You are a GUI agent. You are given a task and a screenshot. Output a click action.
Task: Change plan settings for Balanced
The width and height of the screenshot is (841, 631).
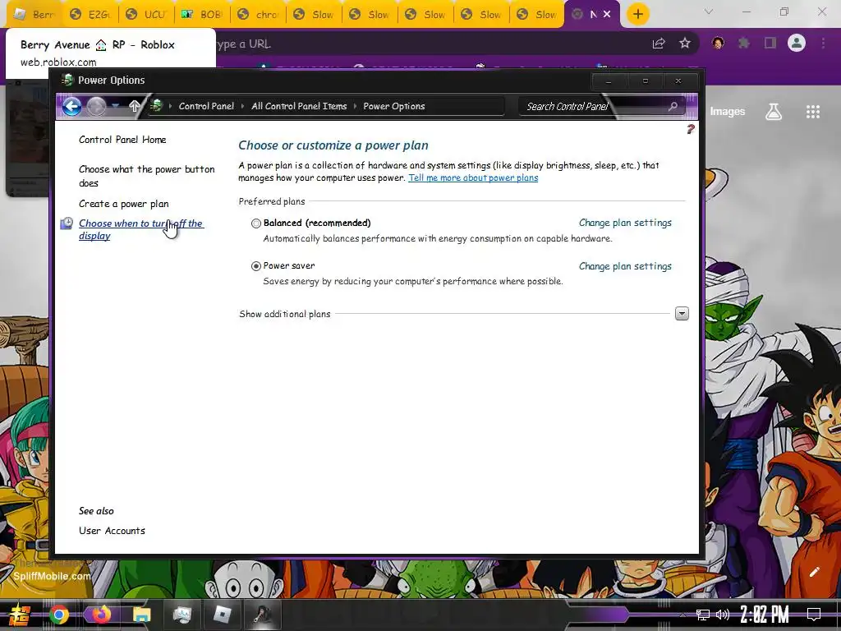[625, 223]
